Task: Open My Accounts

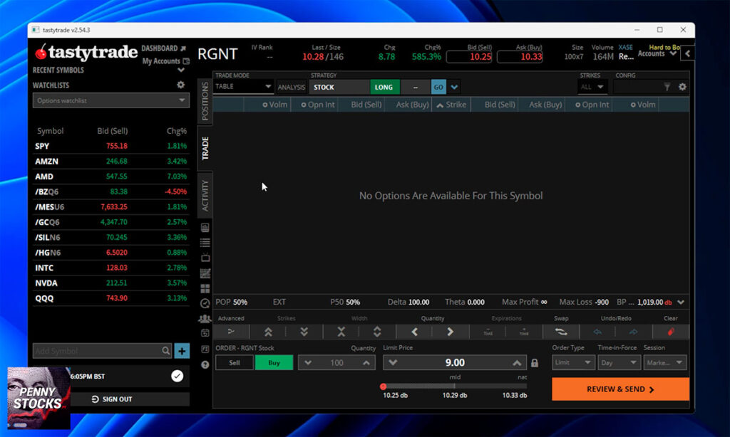Action: 165,61
